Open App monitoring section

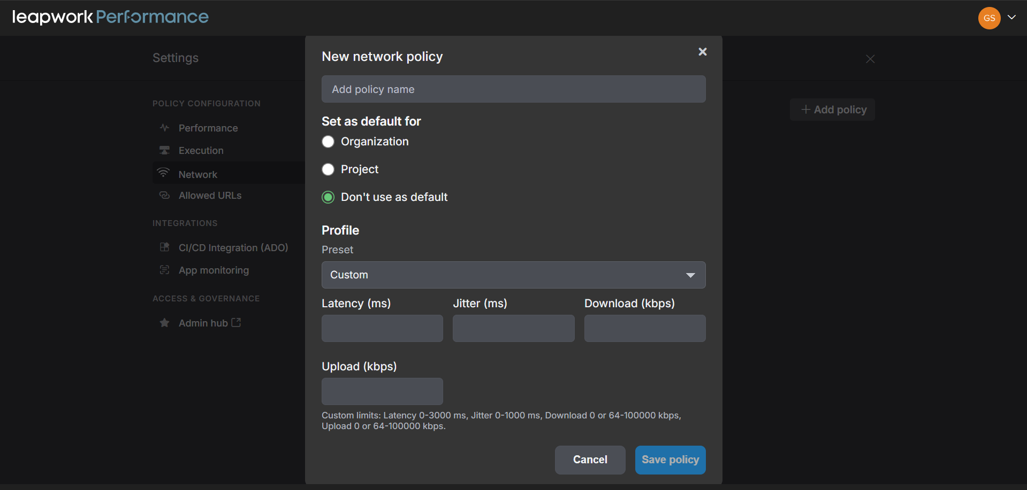pos(214,270)
